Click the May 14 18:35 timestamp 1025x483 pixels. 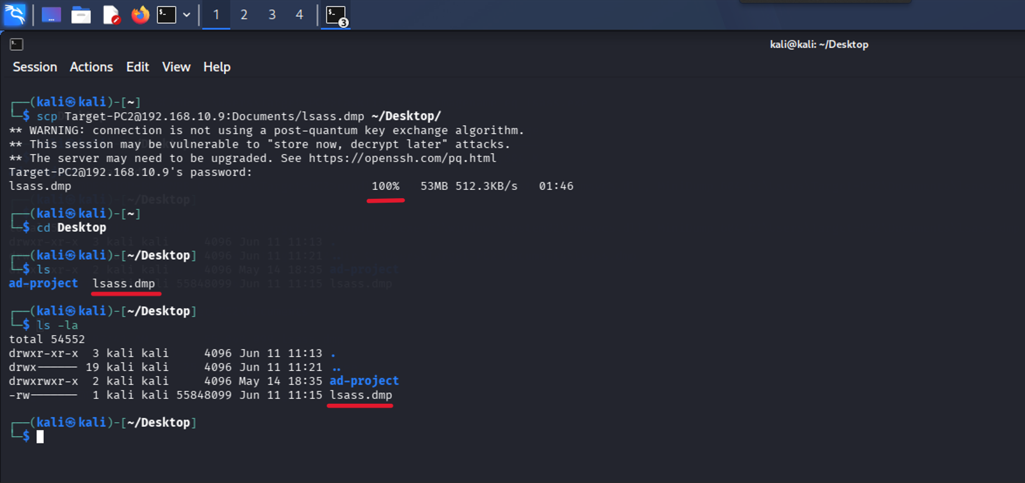(x=281, y=381)
